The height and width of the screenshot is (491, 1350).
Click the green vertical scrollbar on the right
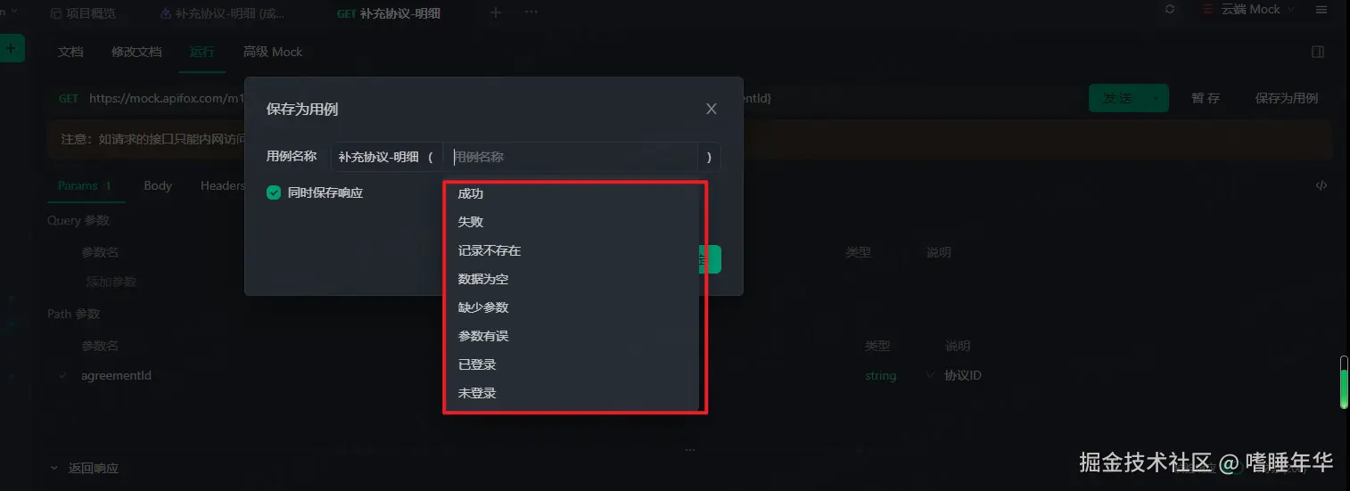pyautogui.click(x=1345, y=383)
